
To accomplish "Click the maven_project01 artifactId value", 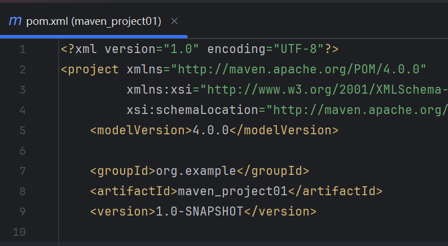I will point(232,191).
